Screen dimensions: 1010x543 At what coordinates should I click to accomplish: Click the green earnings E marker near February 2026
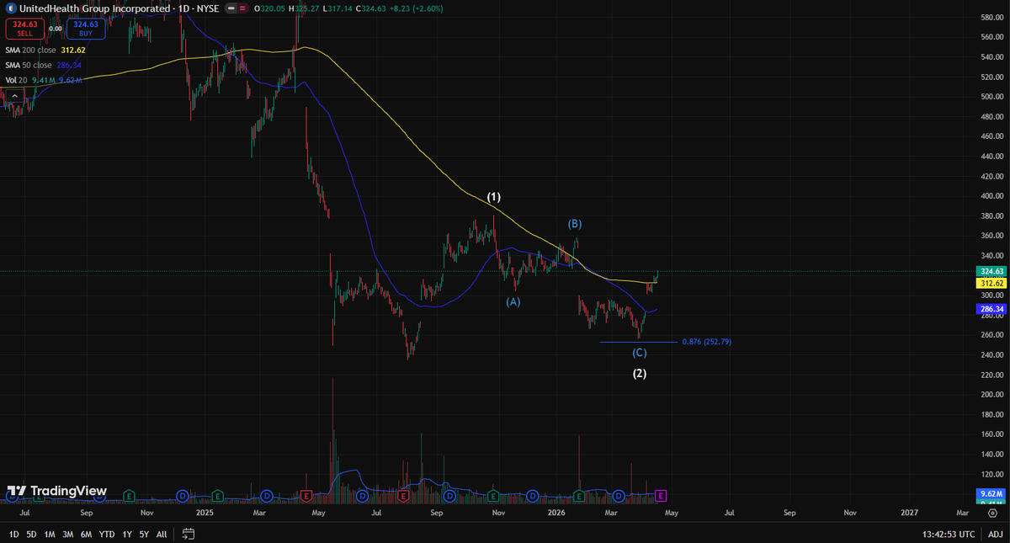tap(579, 495)
